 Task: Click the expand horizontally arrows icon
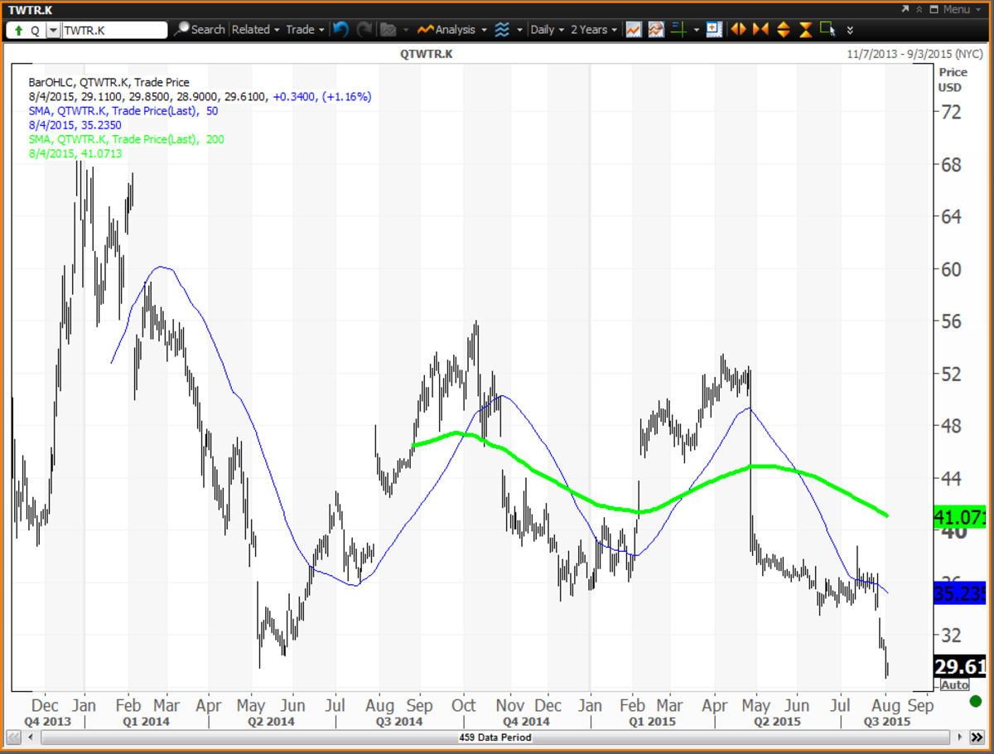click(738, 29)
